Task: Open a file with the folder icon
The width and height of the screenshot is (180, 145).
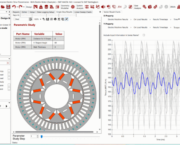Action: [3, 7]
